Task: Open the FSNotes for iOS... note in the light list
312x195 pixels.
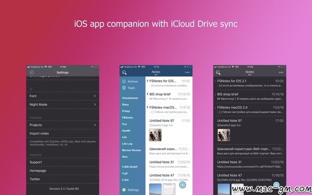Action: tap(169, 83)
